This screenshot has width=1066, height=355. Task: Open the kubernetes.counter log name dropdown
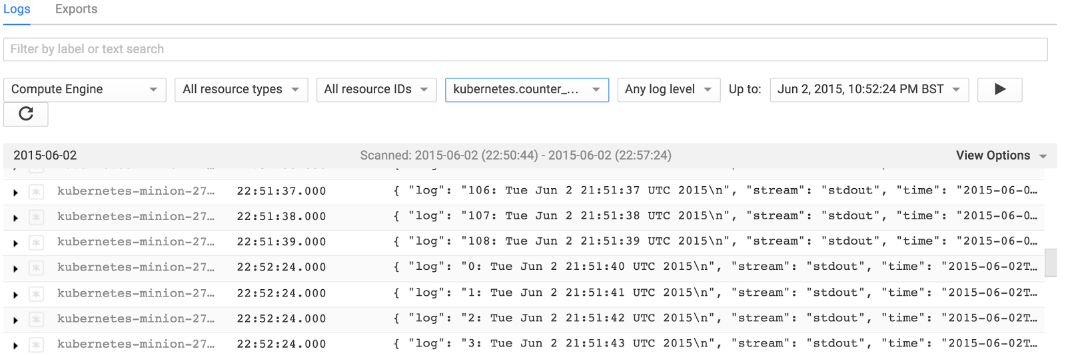(x=526, y=90)
